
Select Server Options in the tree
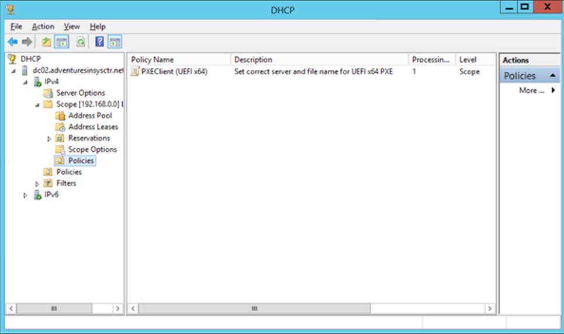pyautogui.click(x=81, y=93)
